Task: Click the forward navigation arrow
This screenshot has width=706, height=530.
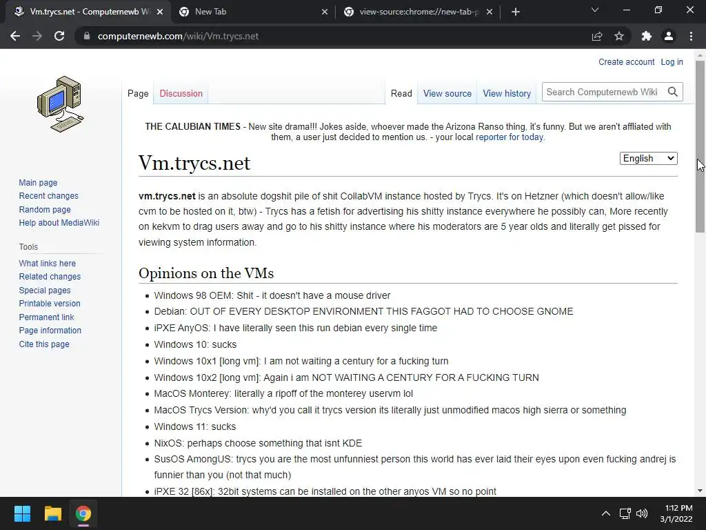Action: tap(37, 36)
